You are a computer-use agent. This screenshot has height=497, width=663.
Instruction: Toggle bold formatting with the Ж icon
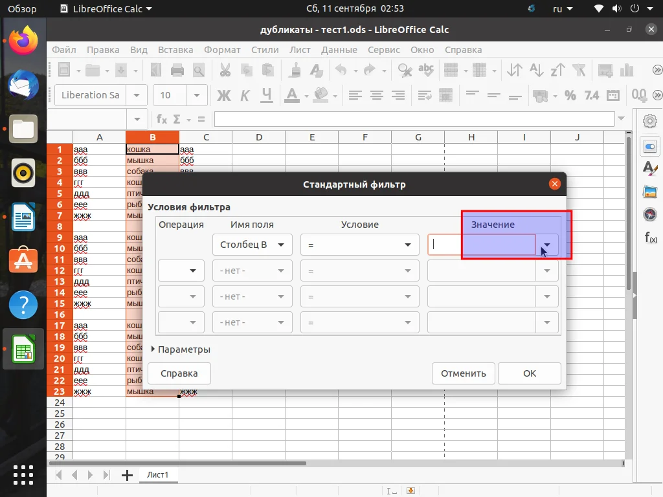click(223, 95)
